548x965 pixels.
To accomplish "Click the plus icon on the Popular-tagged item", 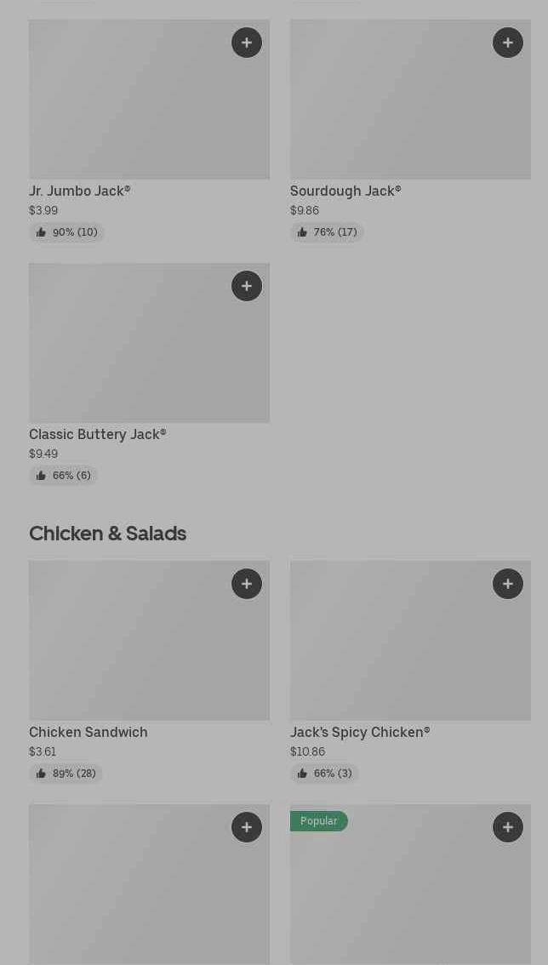I will (508, 827).
